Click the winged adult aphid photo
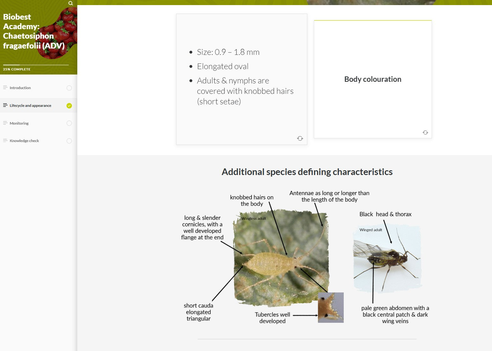This screenshot has height=351, width=492. point(387,258)
